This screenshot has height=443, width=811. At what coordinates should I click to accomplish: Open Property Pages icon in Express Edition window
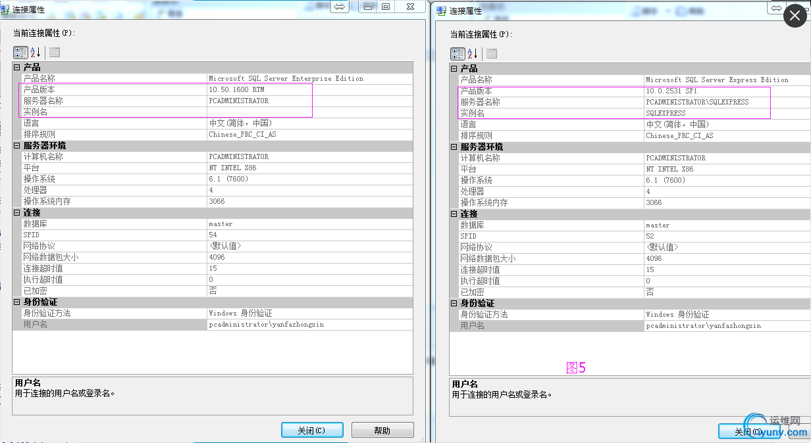coord(492,54)
